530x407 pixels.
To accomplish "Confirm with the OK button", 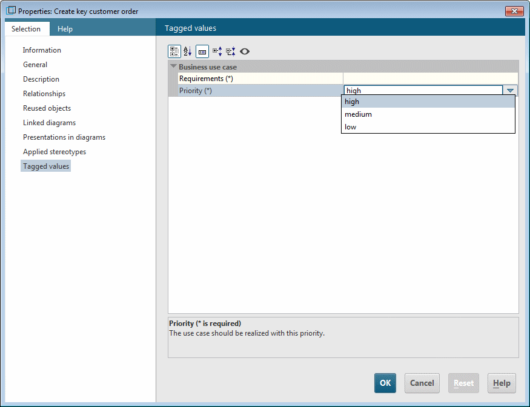I will point(385,383).
